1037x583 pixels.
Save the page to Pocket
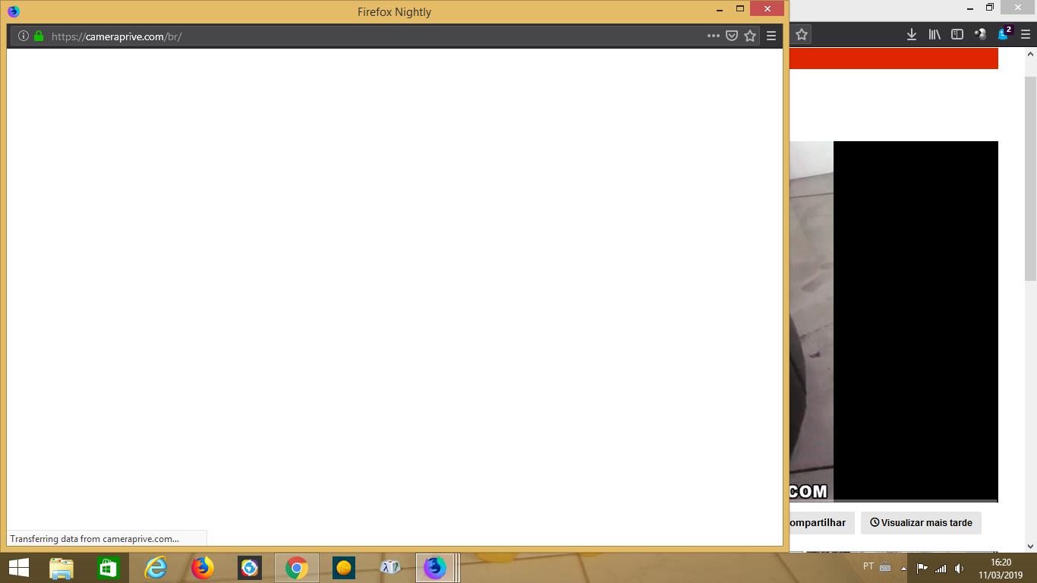tap(732, 36)
